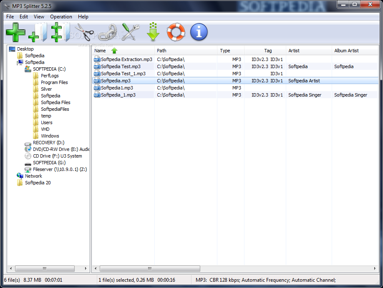Sort by the Path column header
This screenshot has width=383, height=288.
[x=186, y=51]
